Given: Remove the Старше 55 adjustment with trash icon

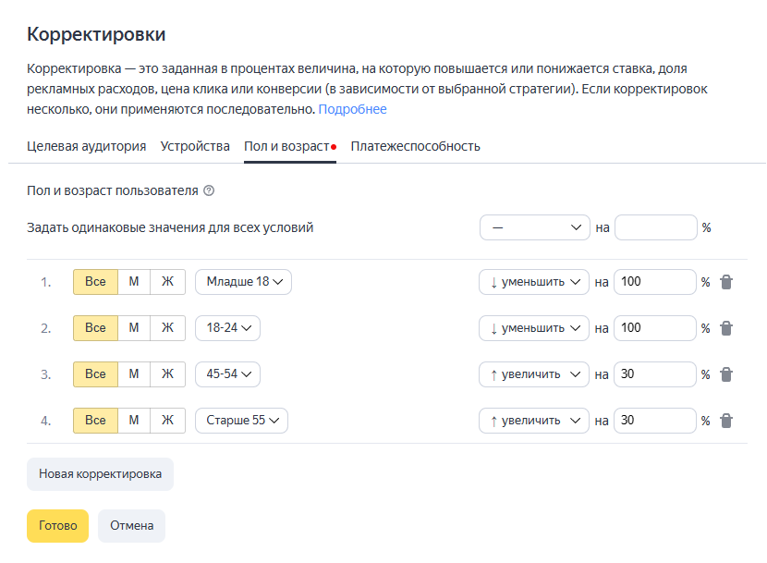Looking at the screenshot, I should [726, 421].
